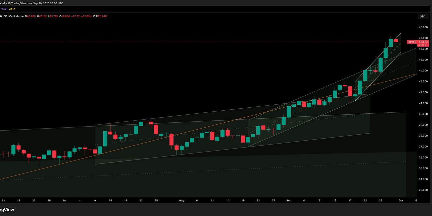The image size is (432, 216).
Task: Click the SILVER label on the price scale
Action: coord(412,42)
